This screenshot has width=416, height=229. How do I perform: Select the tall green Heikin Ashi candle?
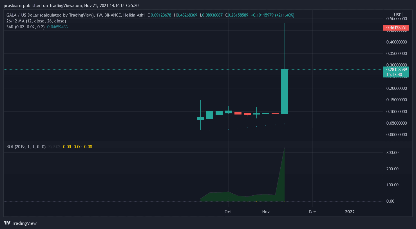(285, 91)
